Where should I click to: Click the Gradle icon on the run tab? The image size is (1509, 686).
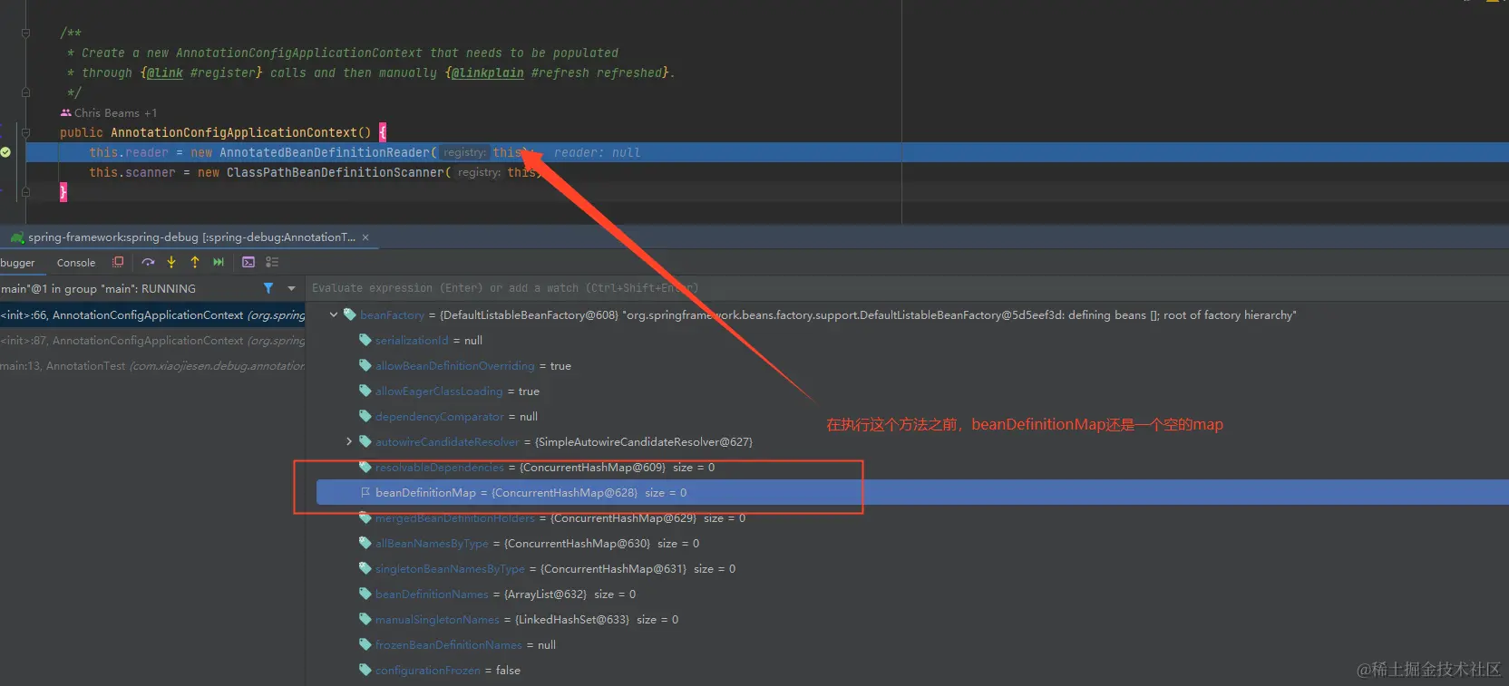[x=17, y=237]
